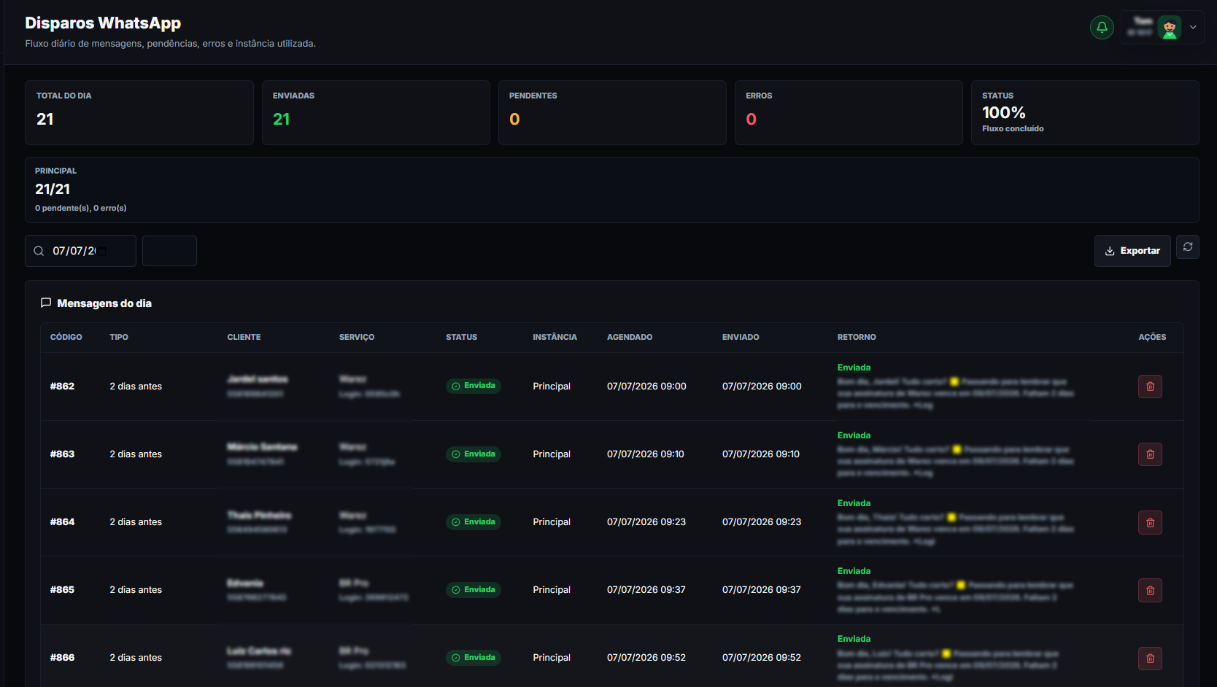The width and height of the screenshot is (1217, 687).
Task: Delete message #864 with trash icon
Action: click(x=1150, y=522)
